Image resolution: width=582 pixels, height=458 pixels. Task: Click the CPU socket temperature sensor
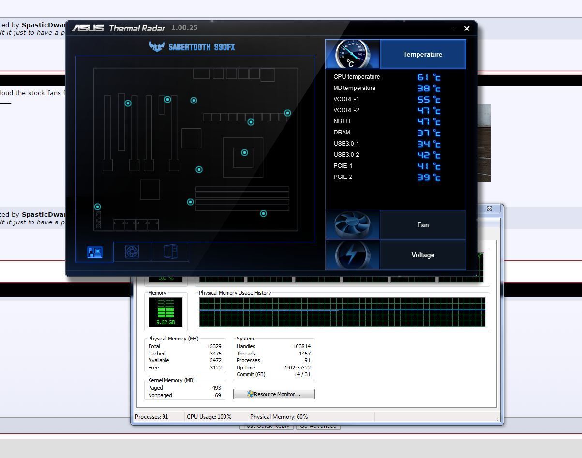(244, 152)
